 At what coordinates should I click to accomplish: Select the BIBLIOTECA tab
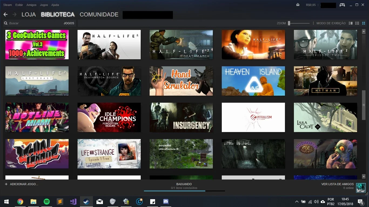(58, 15)
